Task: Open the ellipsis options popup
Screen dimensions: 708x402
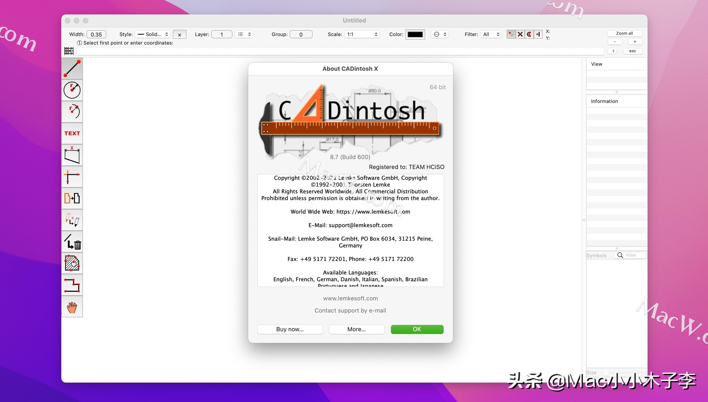Action: pos(440,34)
